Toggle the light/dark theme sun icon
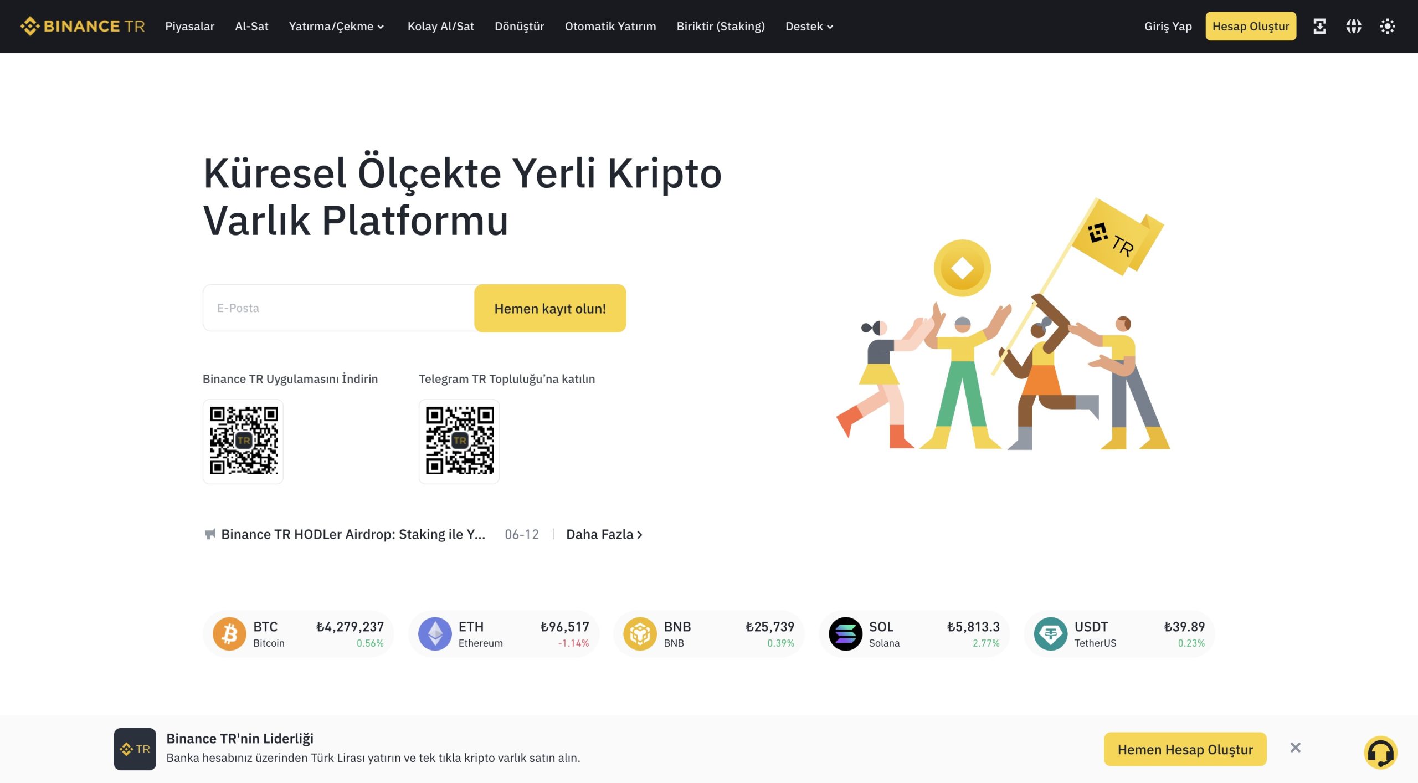 (1387, 26)
